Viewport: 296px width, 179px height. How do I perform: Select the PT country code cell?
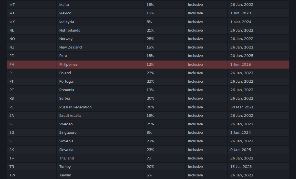coord(12,82)
